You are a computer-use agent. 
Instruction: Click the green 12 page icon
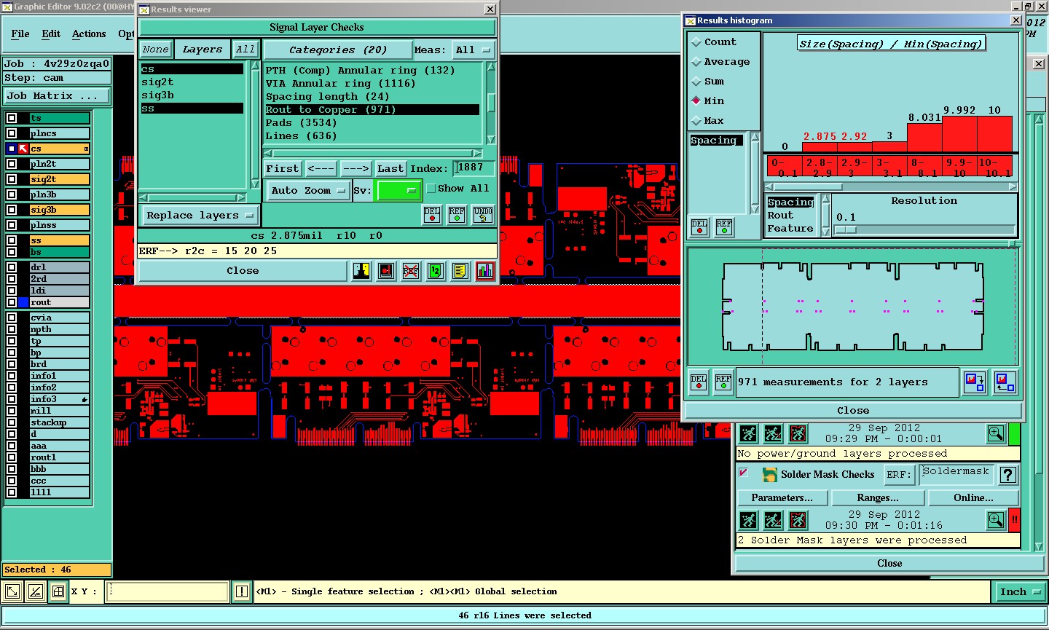436,271
